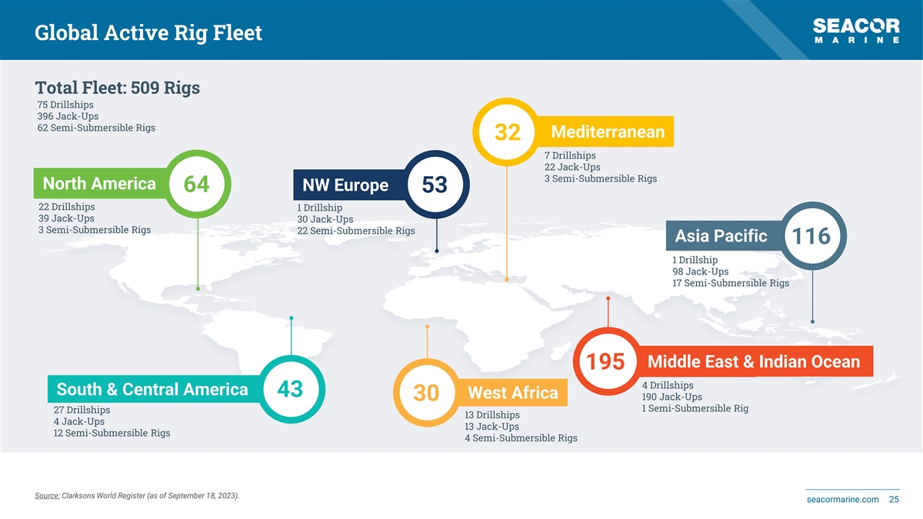Click the 116 Asia Pacific circle
The height and width of the screenshot is (519, 923).
812,237
